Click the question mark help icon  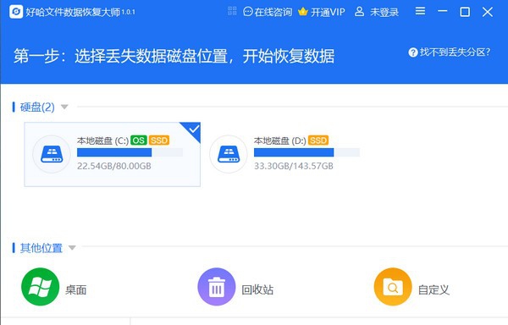pos(413,52)
